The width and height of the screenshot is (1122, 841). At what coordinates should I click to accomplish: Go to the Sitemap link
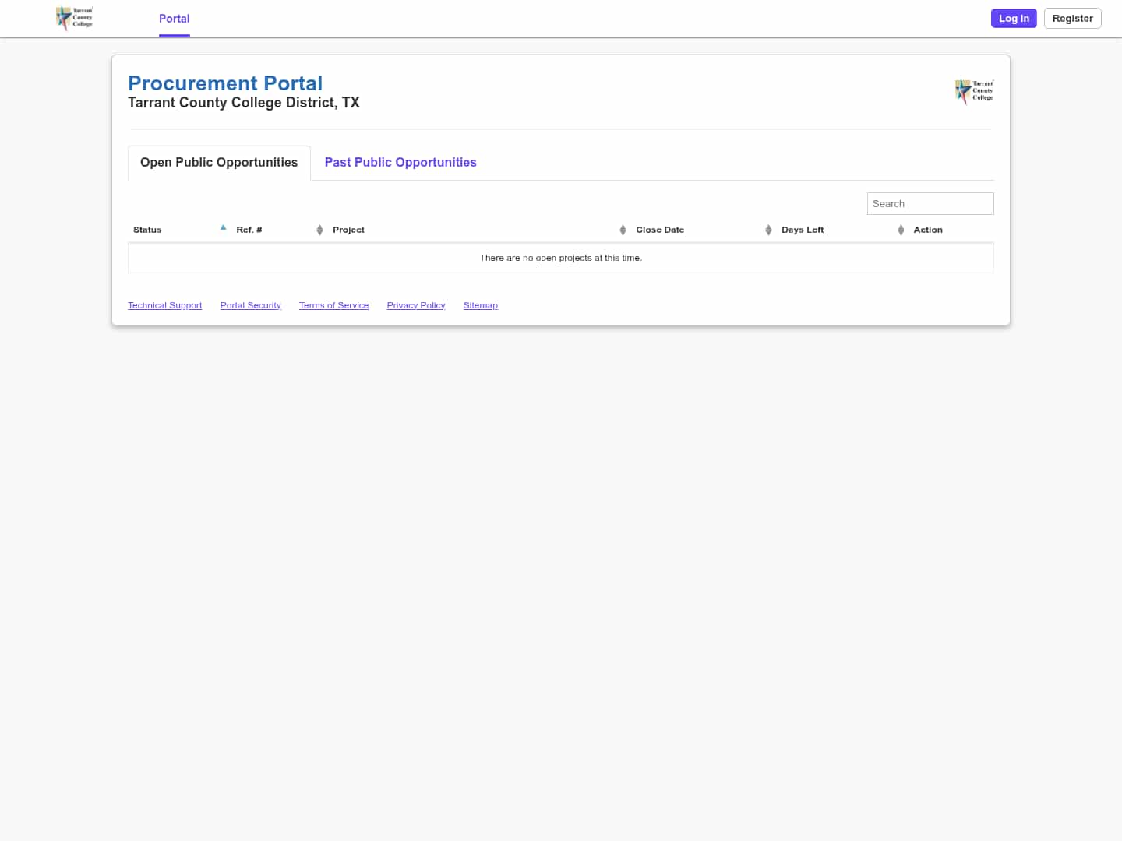point(481,305)
